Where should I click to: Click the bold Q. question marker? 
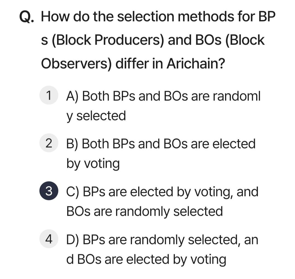(x=27, y=17)
